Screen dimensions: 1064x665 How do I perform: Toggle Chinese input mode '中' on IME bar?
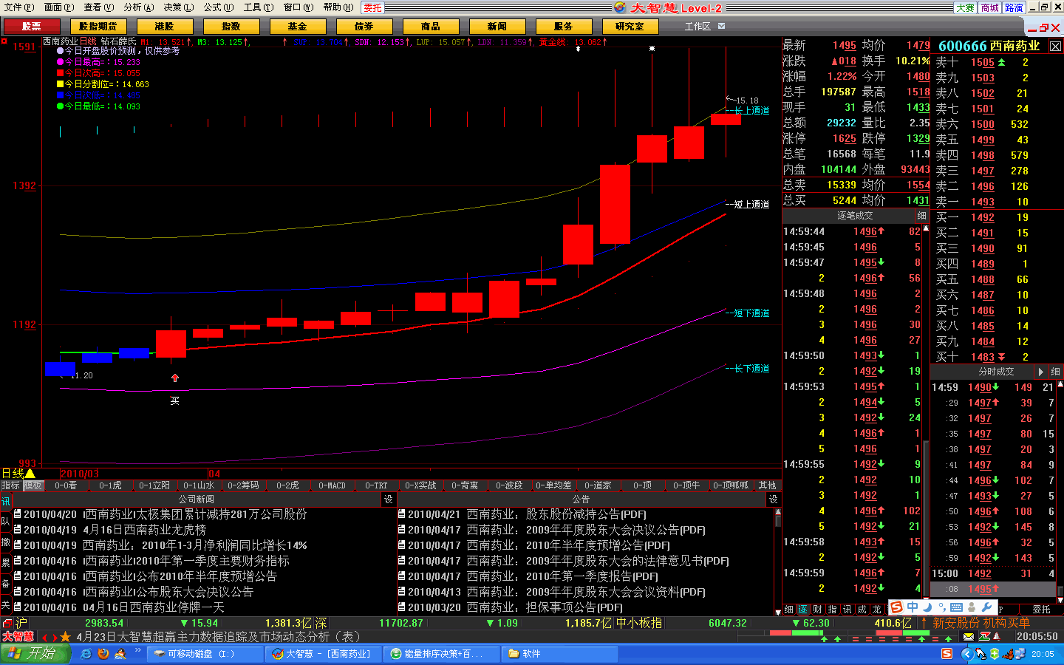point(913,607)
